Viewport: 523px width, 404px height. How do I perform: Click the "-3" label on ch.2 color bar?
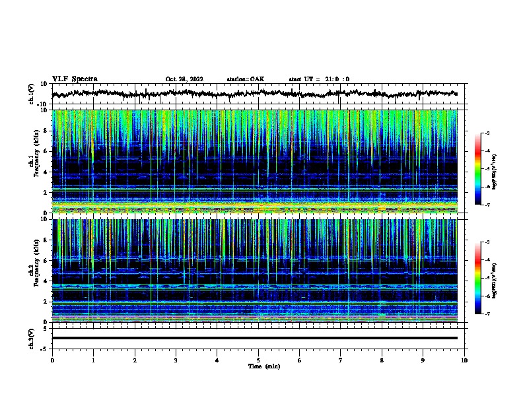(x=487, y=242)
